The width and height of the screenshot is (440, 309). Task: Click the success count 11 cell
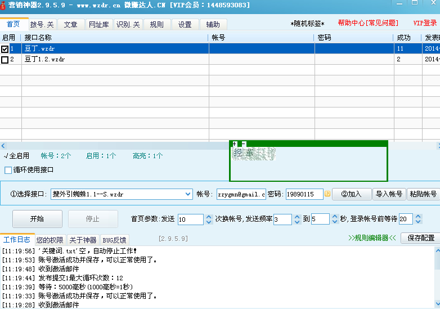pyautogui.click(x=408, y=48)
